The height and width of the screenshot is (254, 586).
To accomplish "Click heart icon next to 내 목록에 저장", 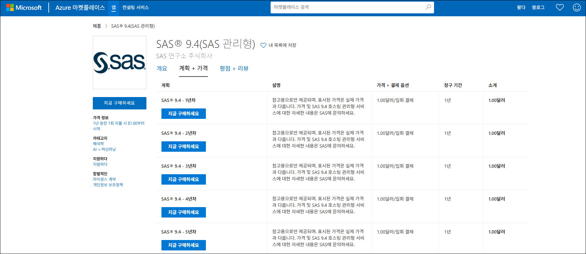I will (263, 45).
